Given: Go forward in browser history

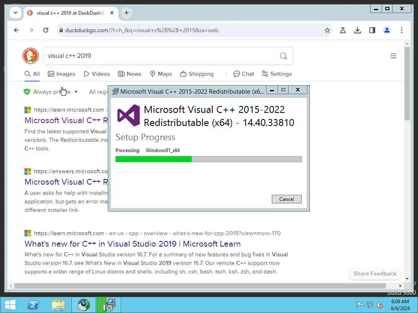Looking at the screenshot, I should click(x=31, y=30).
